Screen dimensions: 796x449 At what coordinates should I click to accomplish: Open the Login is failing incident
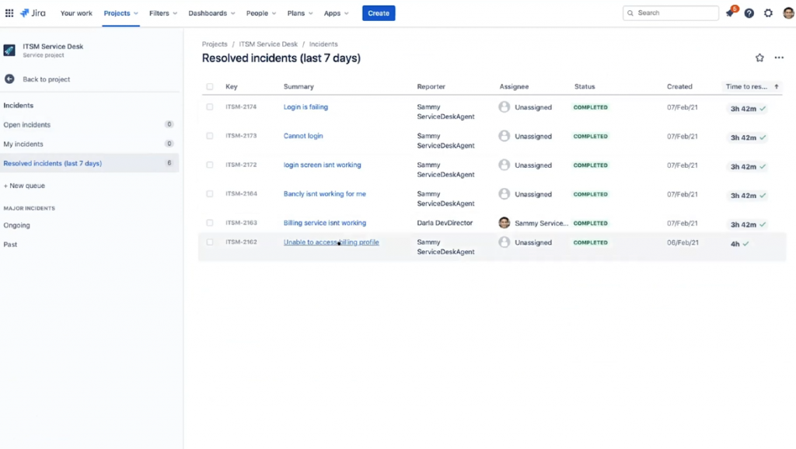pyautogui.click(x=305, y=107)
